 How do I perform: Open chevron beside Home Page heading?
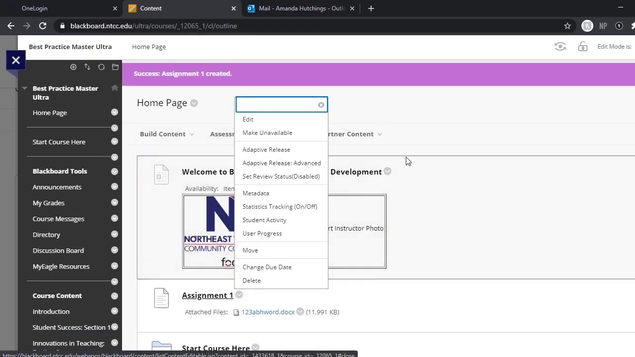[x=194, y=103]
